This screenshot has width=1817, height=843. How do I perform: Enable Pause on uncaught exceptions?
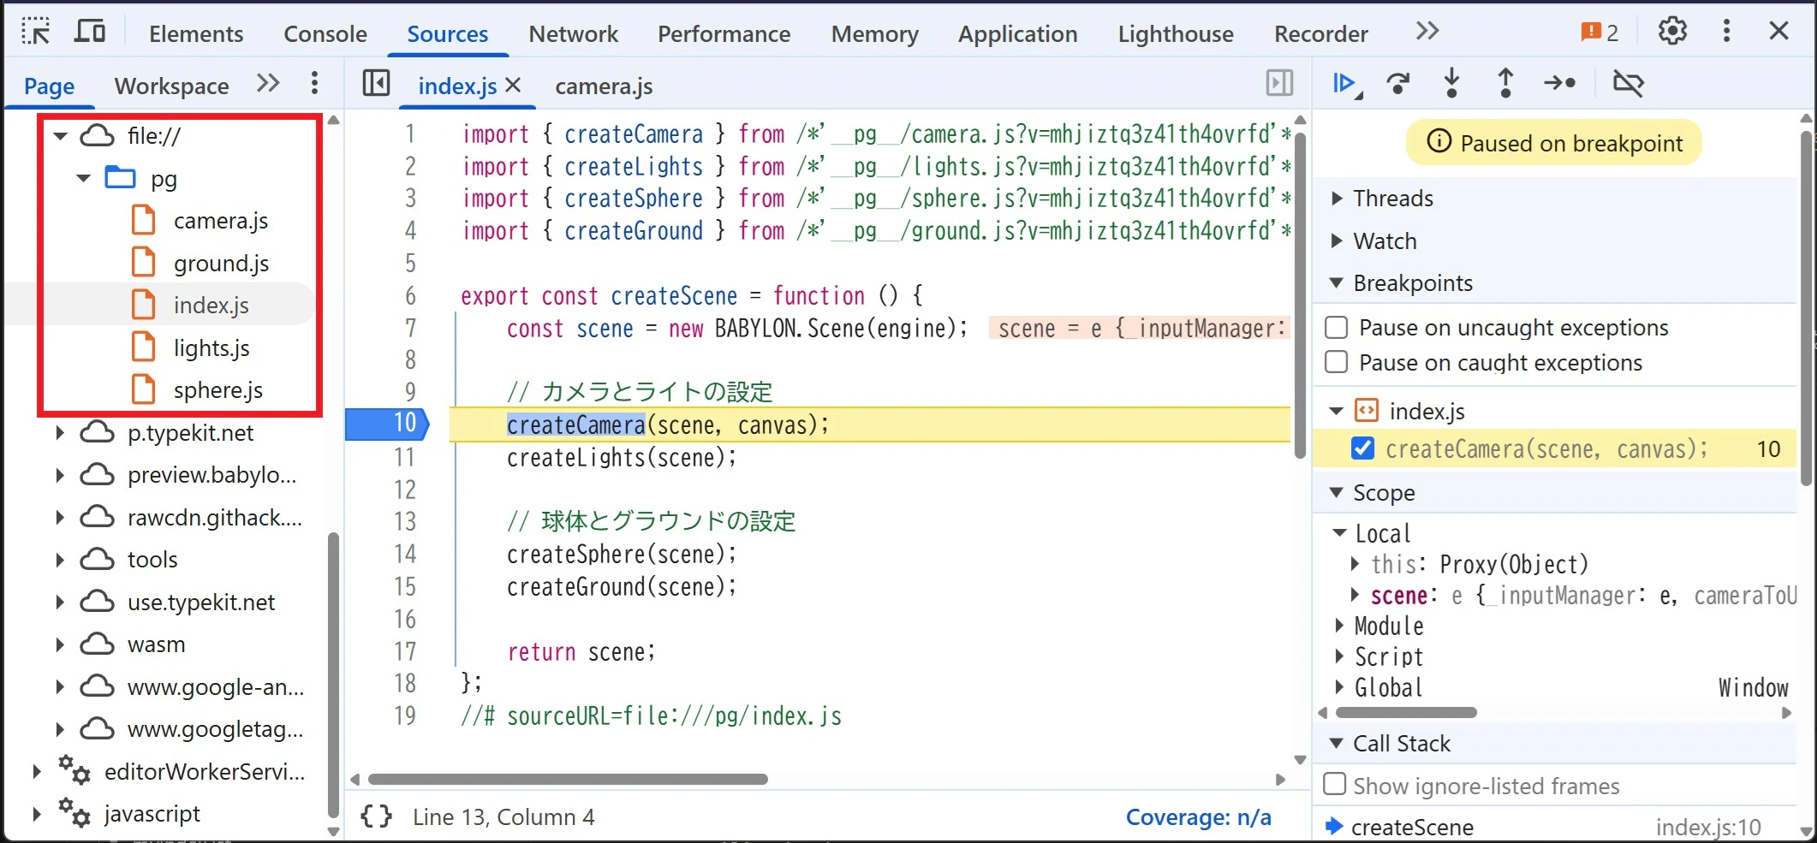coord(1335,326)
